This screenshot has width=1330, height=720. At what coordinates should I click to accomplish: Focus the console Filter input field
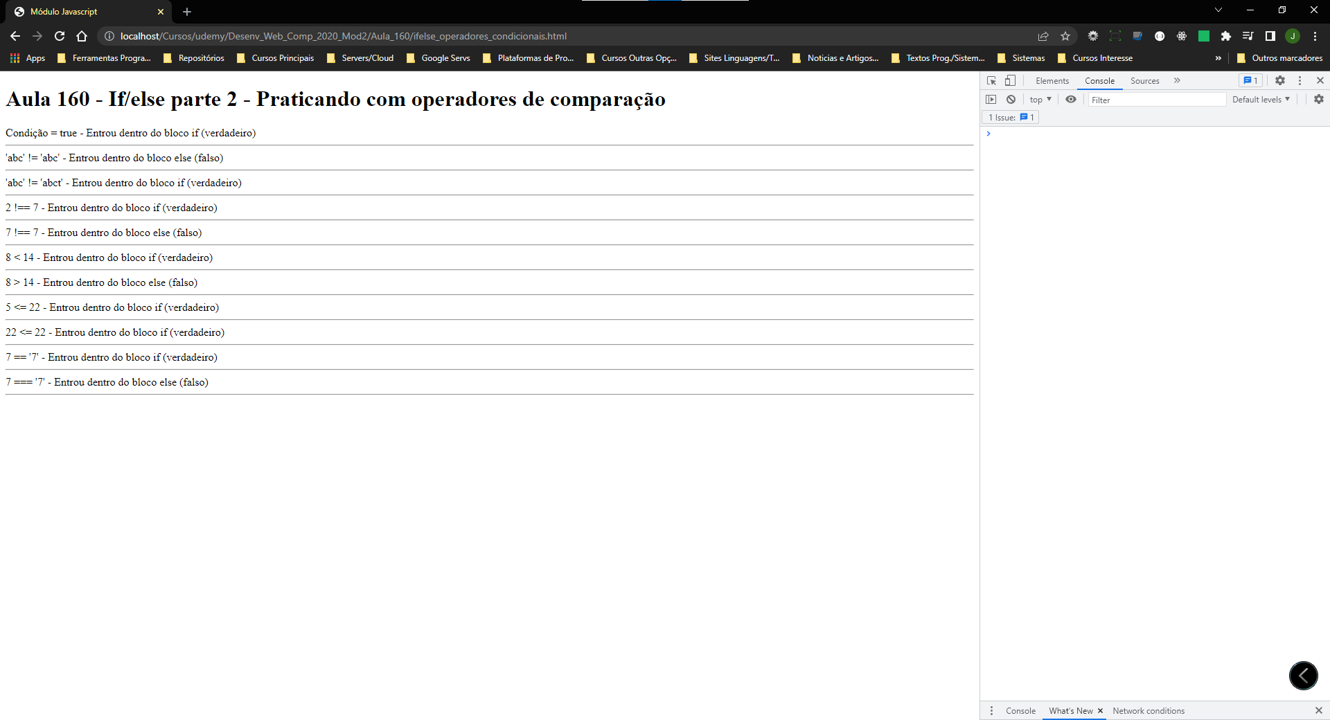coord(1157,100)
